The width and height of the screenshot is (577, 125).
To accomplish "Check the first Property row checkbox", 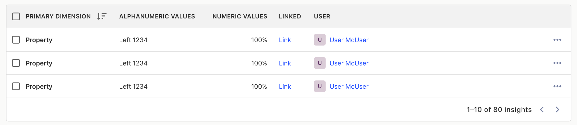I will [x=16, y=40].
